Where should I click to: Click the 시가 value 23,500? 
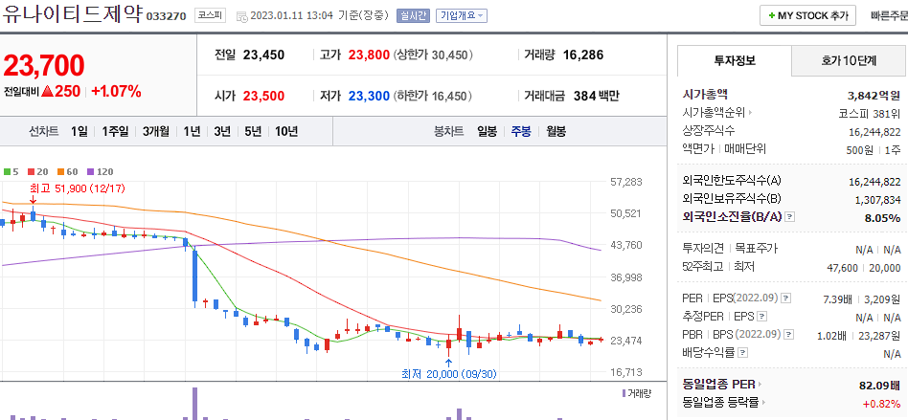(x=264, y=96)
